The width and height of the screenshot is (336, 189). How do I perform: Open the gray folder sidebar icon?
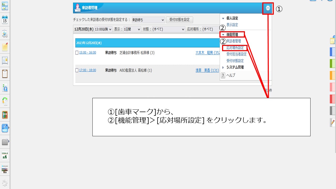pos(5,142)
